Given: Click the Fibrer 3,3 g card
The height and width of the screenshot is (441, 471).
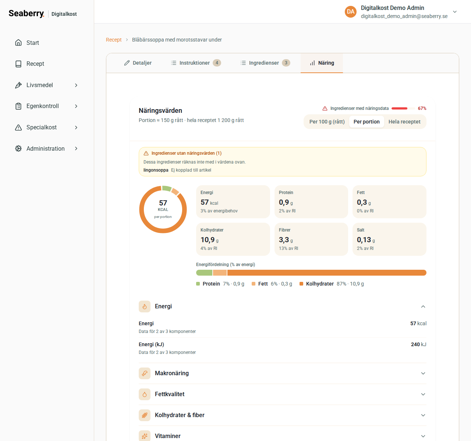Looking at the screenshot, I should coord(311,239).
